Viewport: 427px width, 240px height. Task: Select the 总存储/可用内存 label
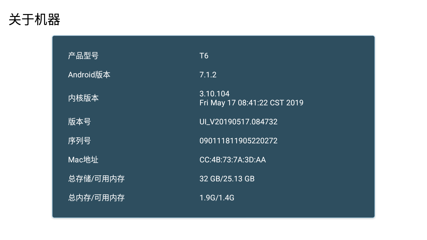coord(96,179)
